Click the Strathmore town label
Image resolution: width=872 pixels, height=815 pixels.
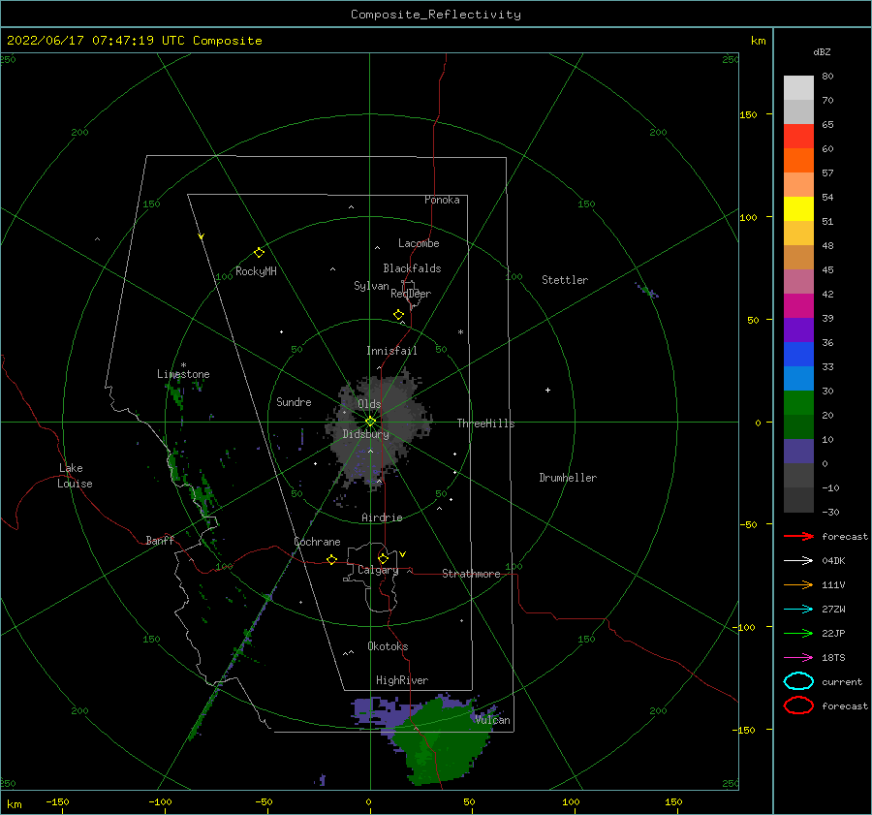pyautogui.click(x=471, y=574)
